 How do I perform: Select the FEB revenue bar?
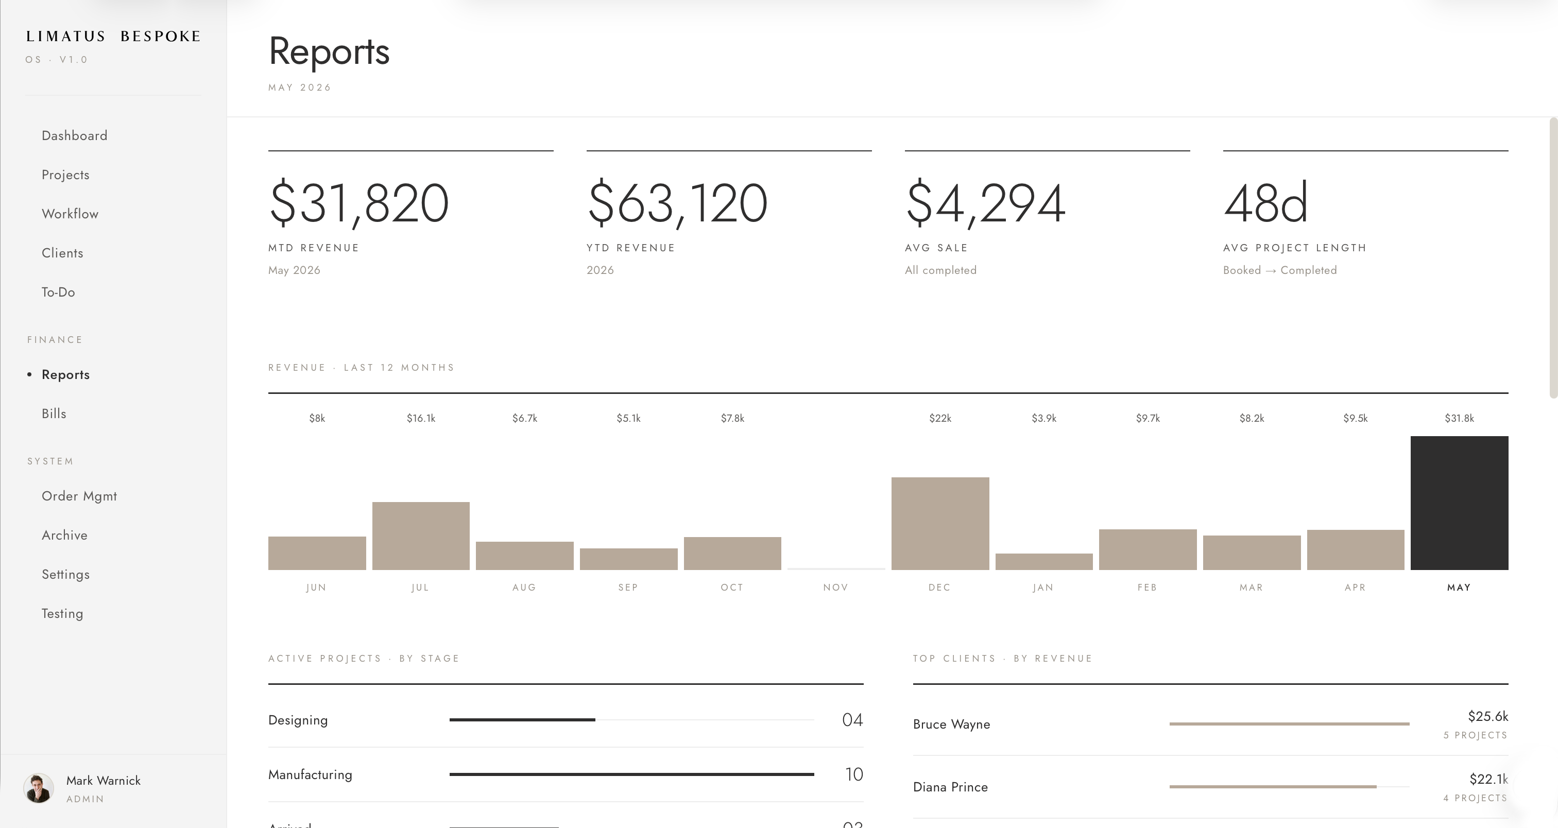click(x=1148, y=549)
